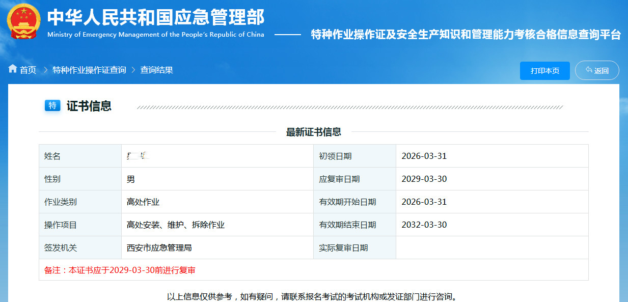Viewport: 628px width, 302px height.
Task: Click the 有效期开始日期 label cell
Action: pos(354,202)
